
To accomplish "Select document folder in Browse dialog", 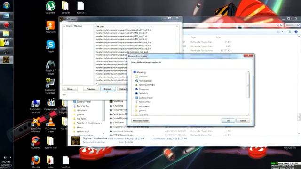I will [144, 106].
